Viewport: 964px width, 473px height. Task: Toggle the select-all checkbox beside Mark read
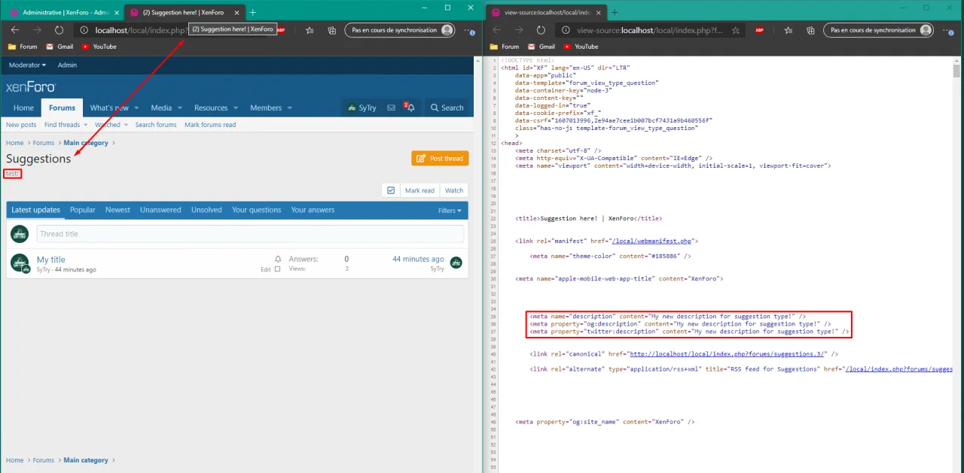click(391, 190)
